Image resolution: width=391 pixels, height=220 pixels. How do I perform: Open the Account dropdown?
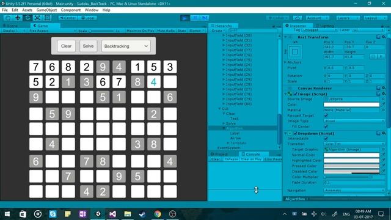click(318, 18)
